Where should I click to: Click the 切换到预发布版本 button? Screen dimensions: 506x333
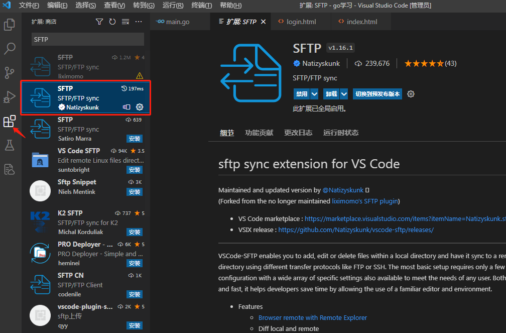point(377,94)
